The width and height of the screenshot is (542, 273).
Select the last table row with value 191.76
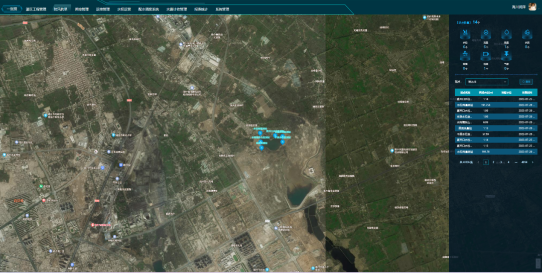pyautogui.click(x=496, y=152)
